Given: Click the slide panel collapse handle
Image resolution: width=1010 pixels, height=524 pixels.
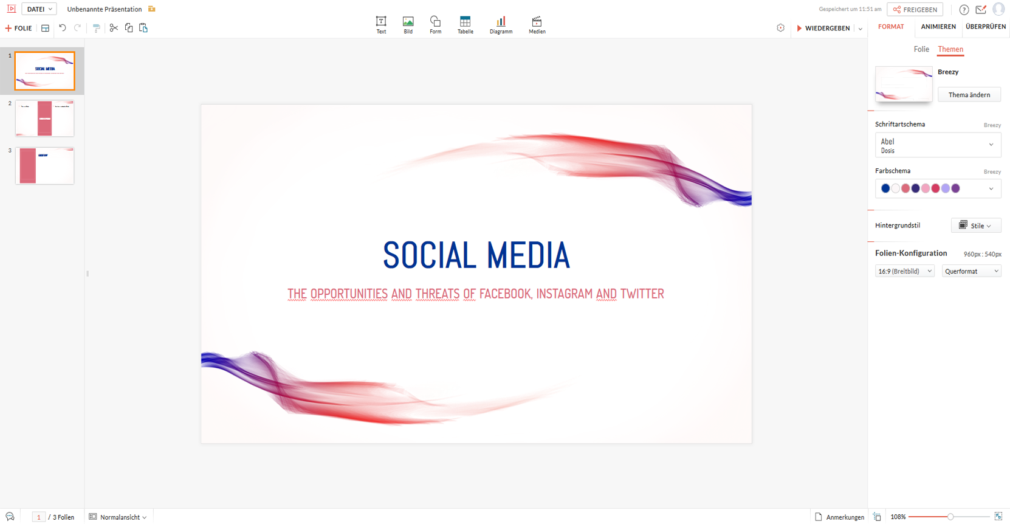Looking at the screenshot, I should (88, 274).
